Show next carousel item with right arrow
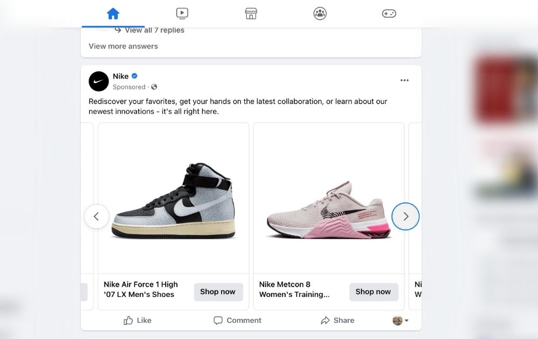 click(x=405, y=216)
